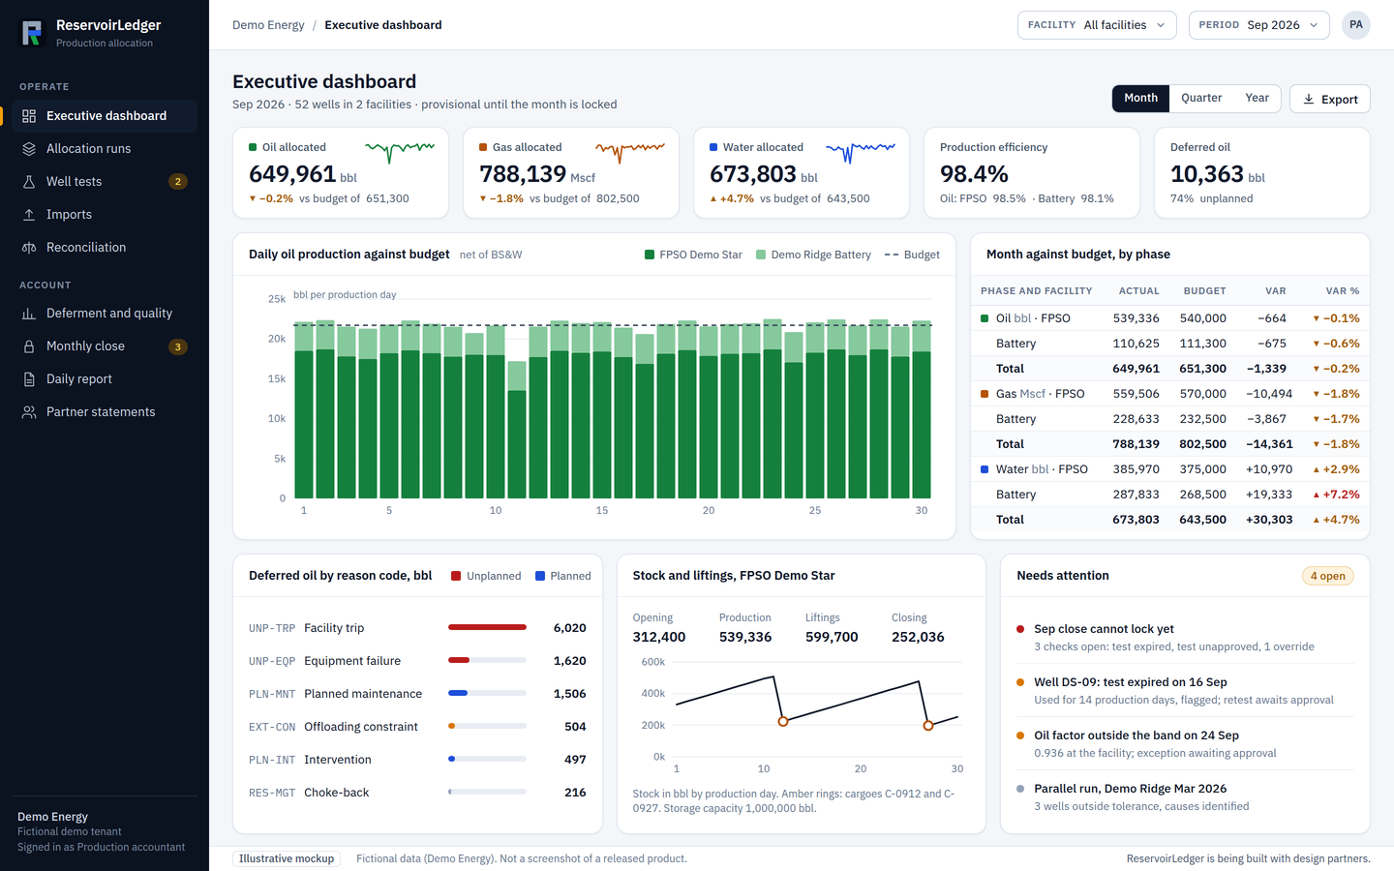
Task: Open the PA user avatar
Action: click(1356, 25)
